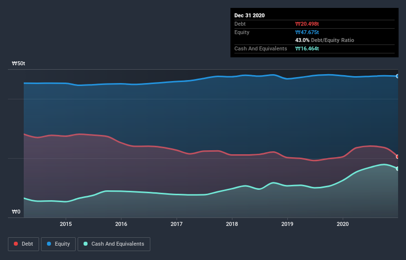
Task: Click the Dec 31 2020 tooltip date
Action: point(249,15)
